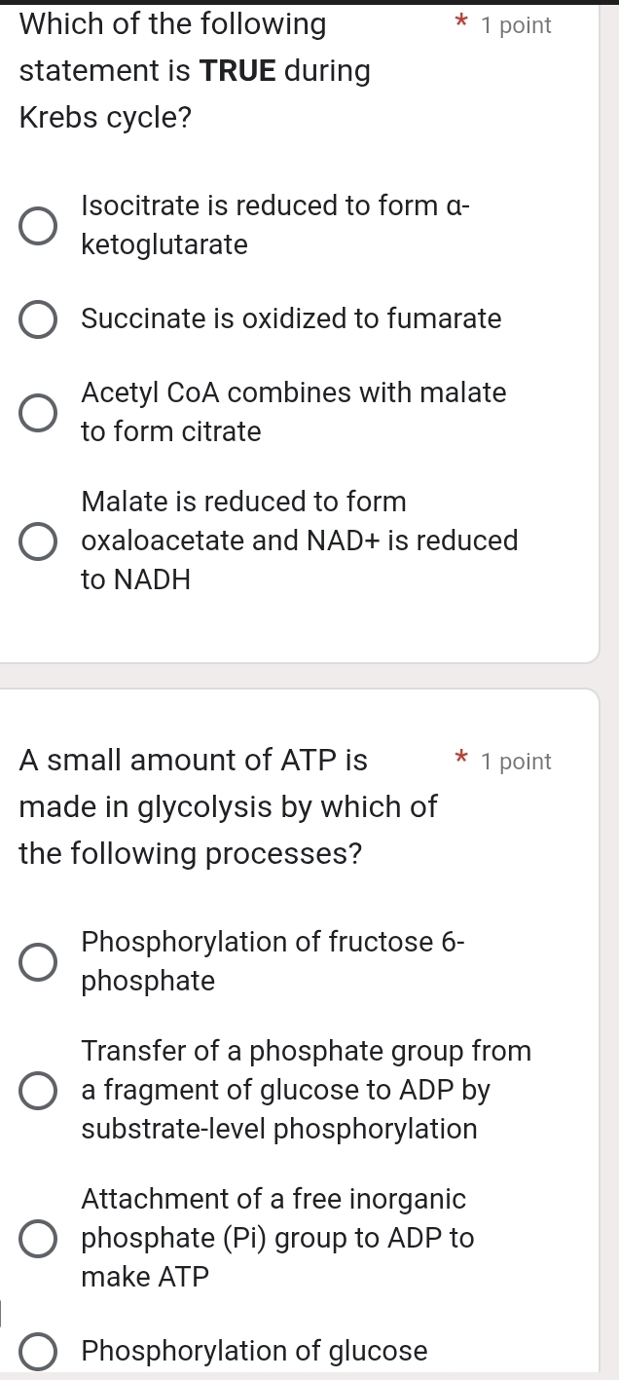Viewport: 619px width, 1380px height.
Task: Pick the "Malate is reduced to form oxaloacetate" answer
Action: [37, 541]
